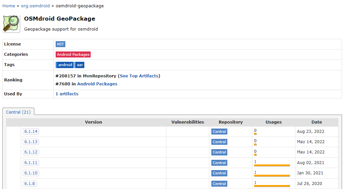Open version 6.1.10
This screenshot has width=343, height=189.
(31, 173)
